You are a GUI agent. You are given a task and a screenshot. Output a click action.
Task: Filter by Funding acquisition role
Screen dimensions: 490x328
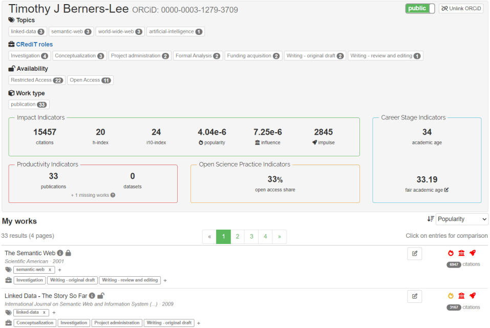click(x=253, y=56)
